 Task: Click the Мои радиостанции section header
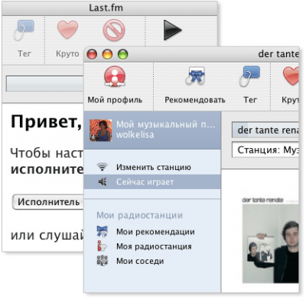139,215
